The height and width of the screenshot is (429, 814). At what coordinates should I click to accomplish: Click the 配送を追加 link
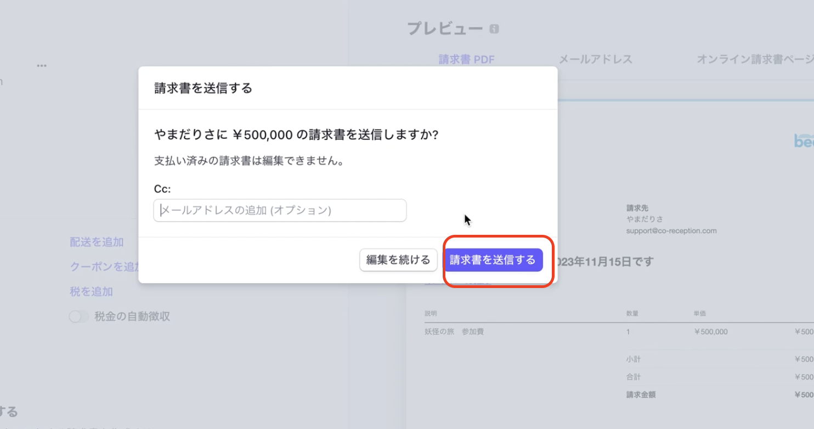point(97,242)
